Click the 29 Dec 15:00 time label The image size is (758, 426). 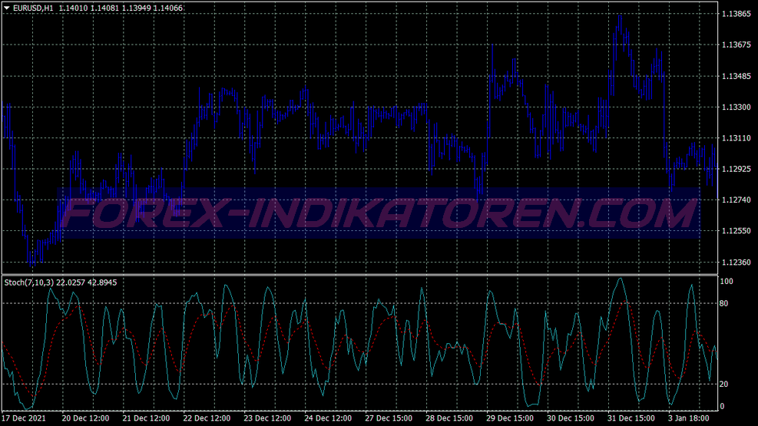(509, 418)
